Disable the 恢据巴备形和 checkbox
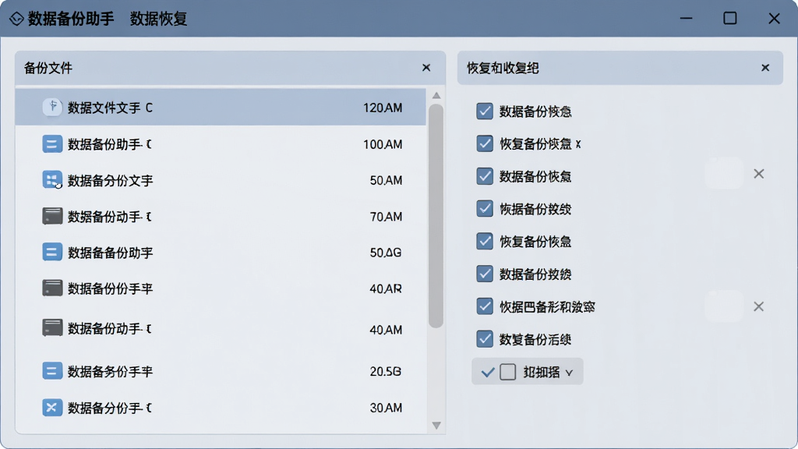 tap(485, 306)
